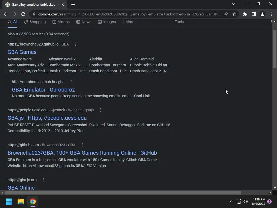Toggle the browser side panel
This screenshot has height=208, width=277.
(x=254, y=14)
